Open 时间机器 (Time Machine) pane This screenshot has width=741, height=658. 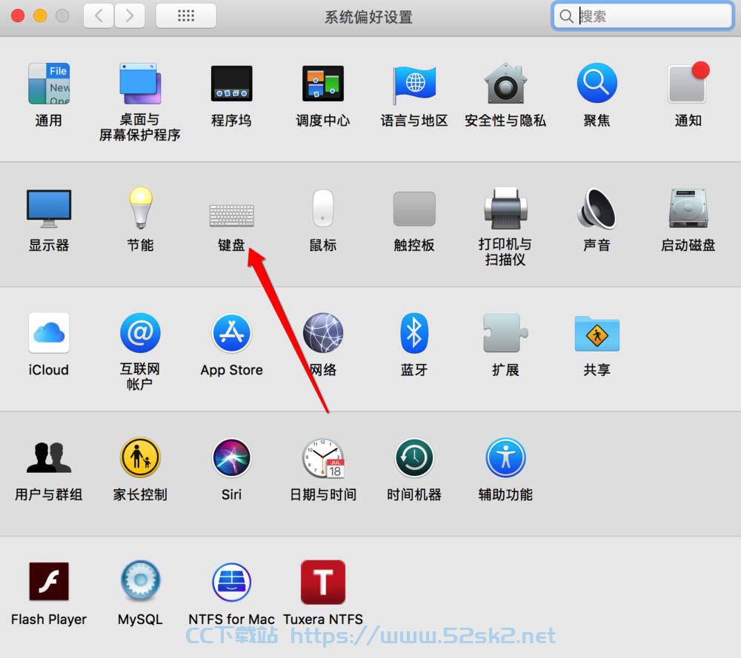tap(414, 457)
